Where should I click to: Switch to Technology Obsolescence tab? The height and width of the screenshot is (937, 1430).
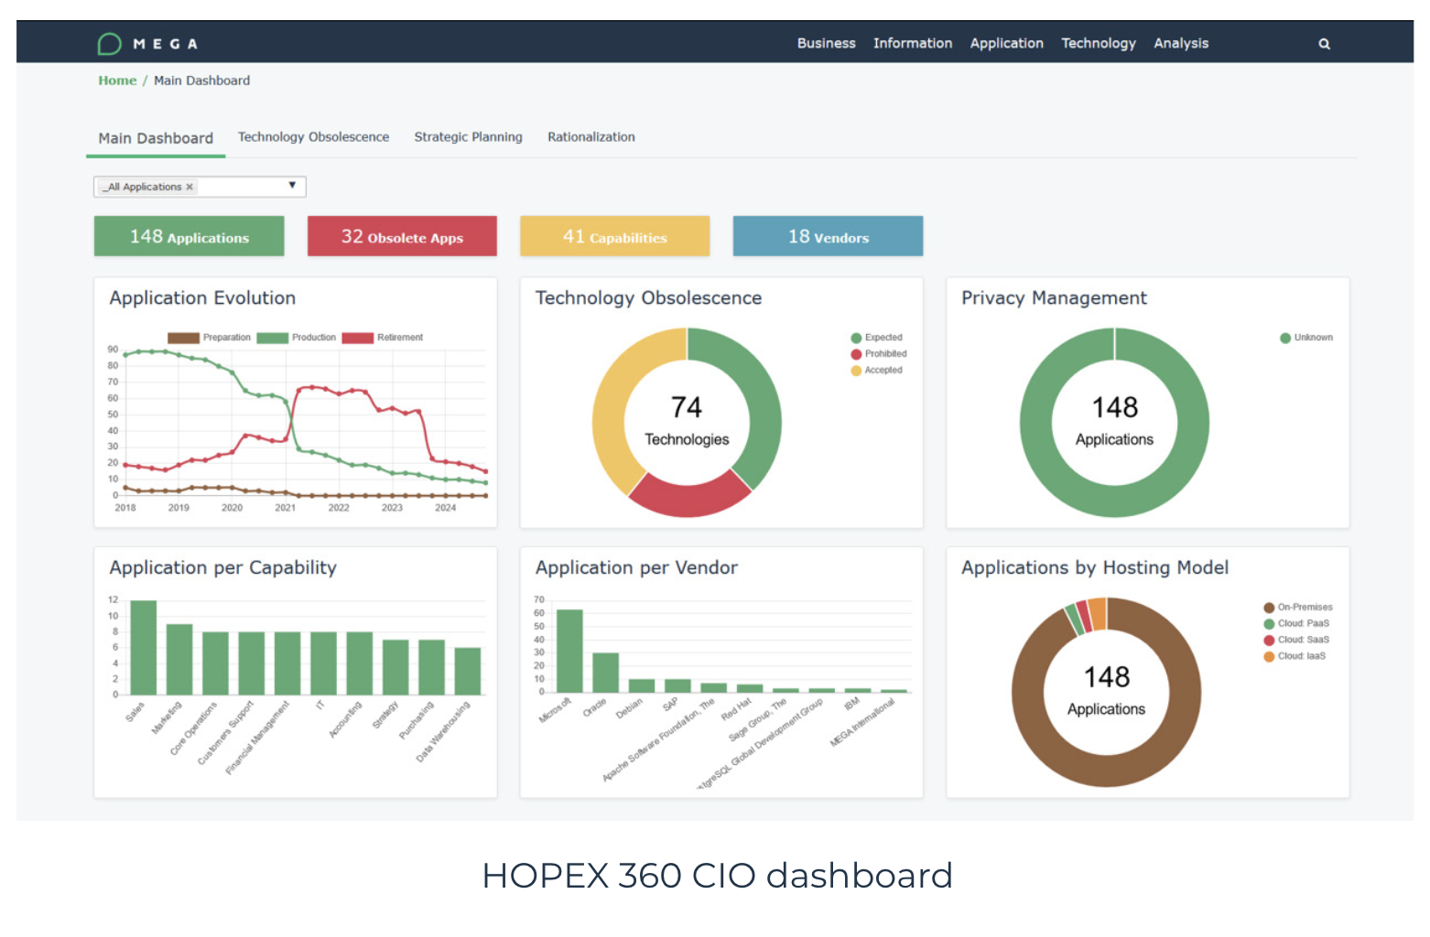click(313, 137)
